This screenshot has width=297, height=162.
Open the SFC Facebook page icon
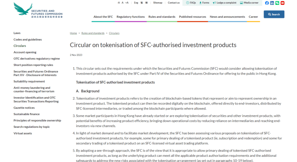click(x=267, y=3)
